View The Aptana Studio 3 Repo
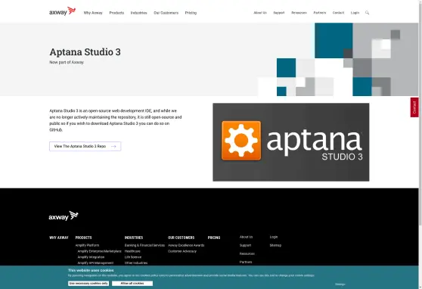 pos(85,146)
